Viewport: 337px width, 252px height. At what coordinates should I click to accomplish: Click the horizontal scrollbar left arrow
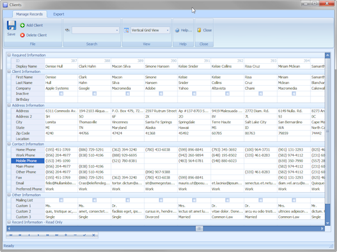(x=9, y=228)
